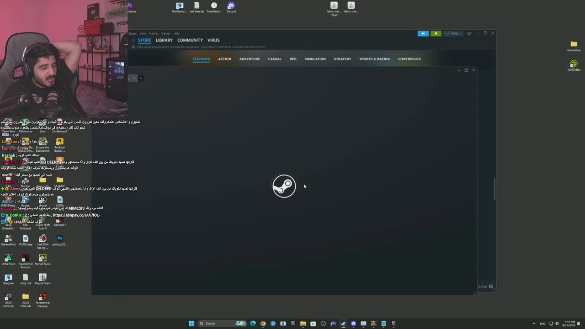The width and height of the screenshot is (585, 329).
Task: Open the Friends menu in Steam
Action: [154, 33]
